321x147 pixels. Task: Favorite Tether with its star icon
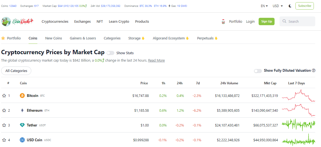point(4,125)
